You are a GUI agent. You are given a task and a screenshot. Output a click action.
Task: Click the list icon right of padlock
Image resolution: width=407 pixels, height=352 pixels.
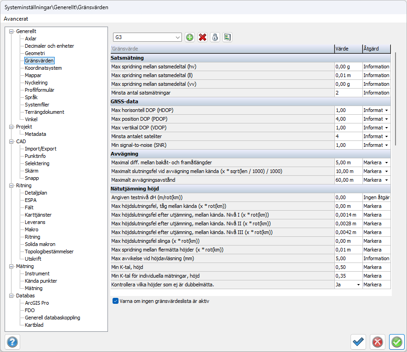coord(227,37)
